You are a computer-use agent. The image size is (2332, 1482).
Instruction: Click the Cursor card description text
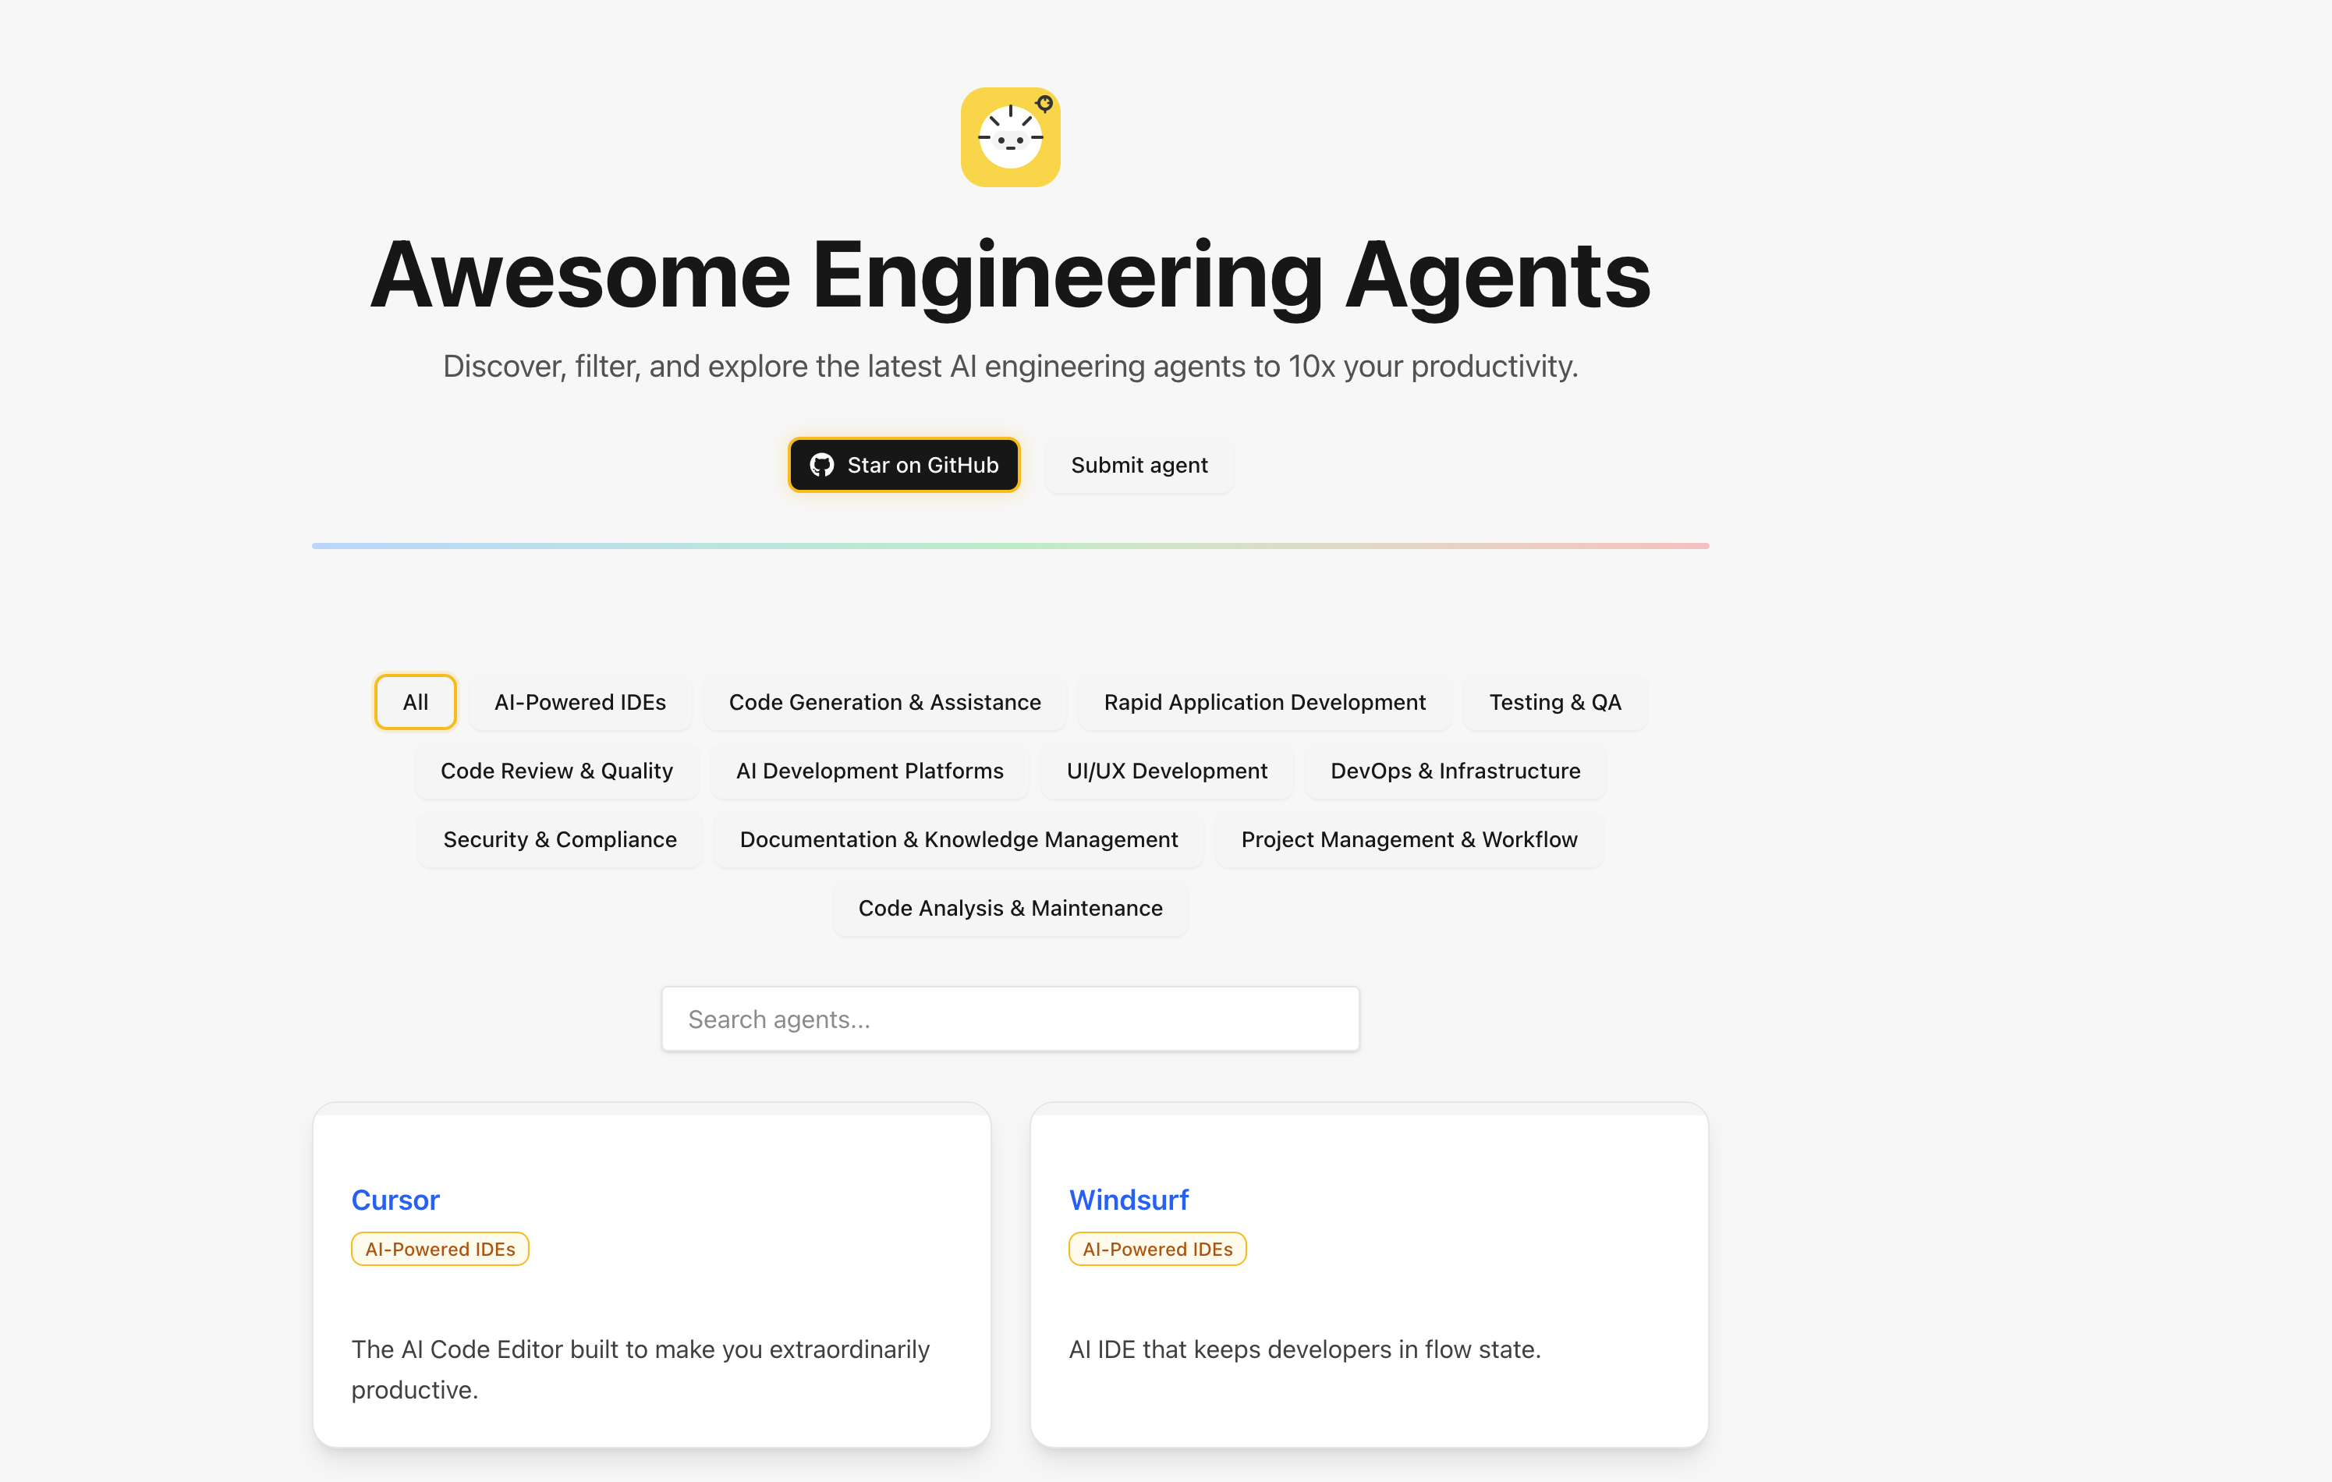(x=640, y=1370)
